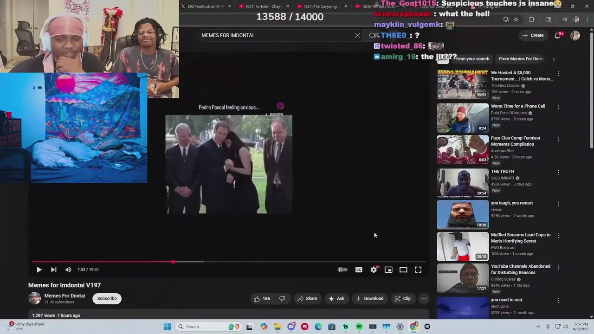Open Chrome media controls icon

tap(564, 19)
